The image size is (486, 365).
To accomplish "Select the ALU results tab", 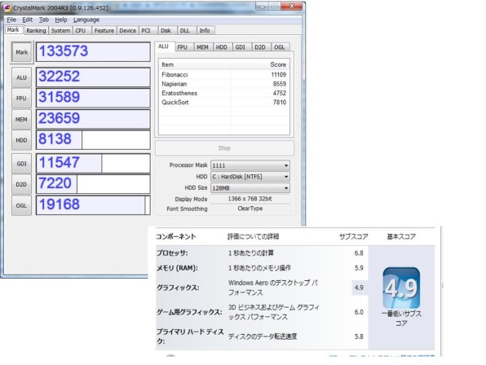I will click(x=164, y=46).
